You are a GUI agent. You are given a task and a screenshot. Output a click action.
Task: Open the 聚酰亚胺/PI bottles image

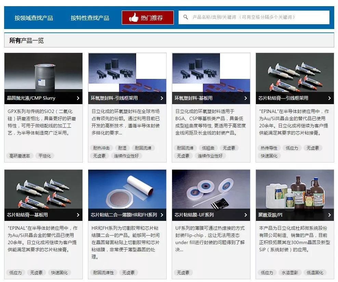tap(295, 189)
